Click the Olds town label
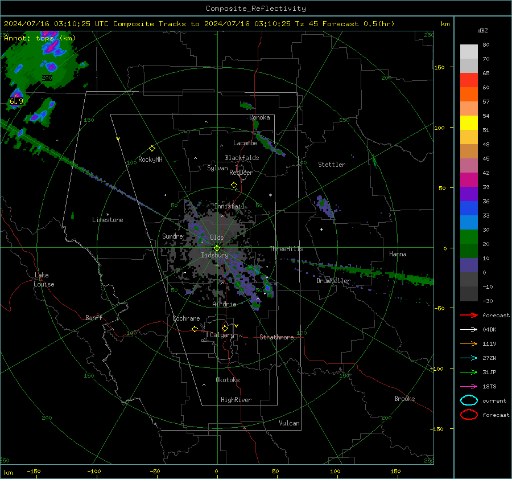Viewport: 512px width, 479px height. (217, 238)
